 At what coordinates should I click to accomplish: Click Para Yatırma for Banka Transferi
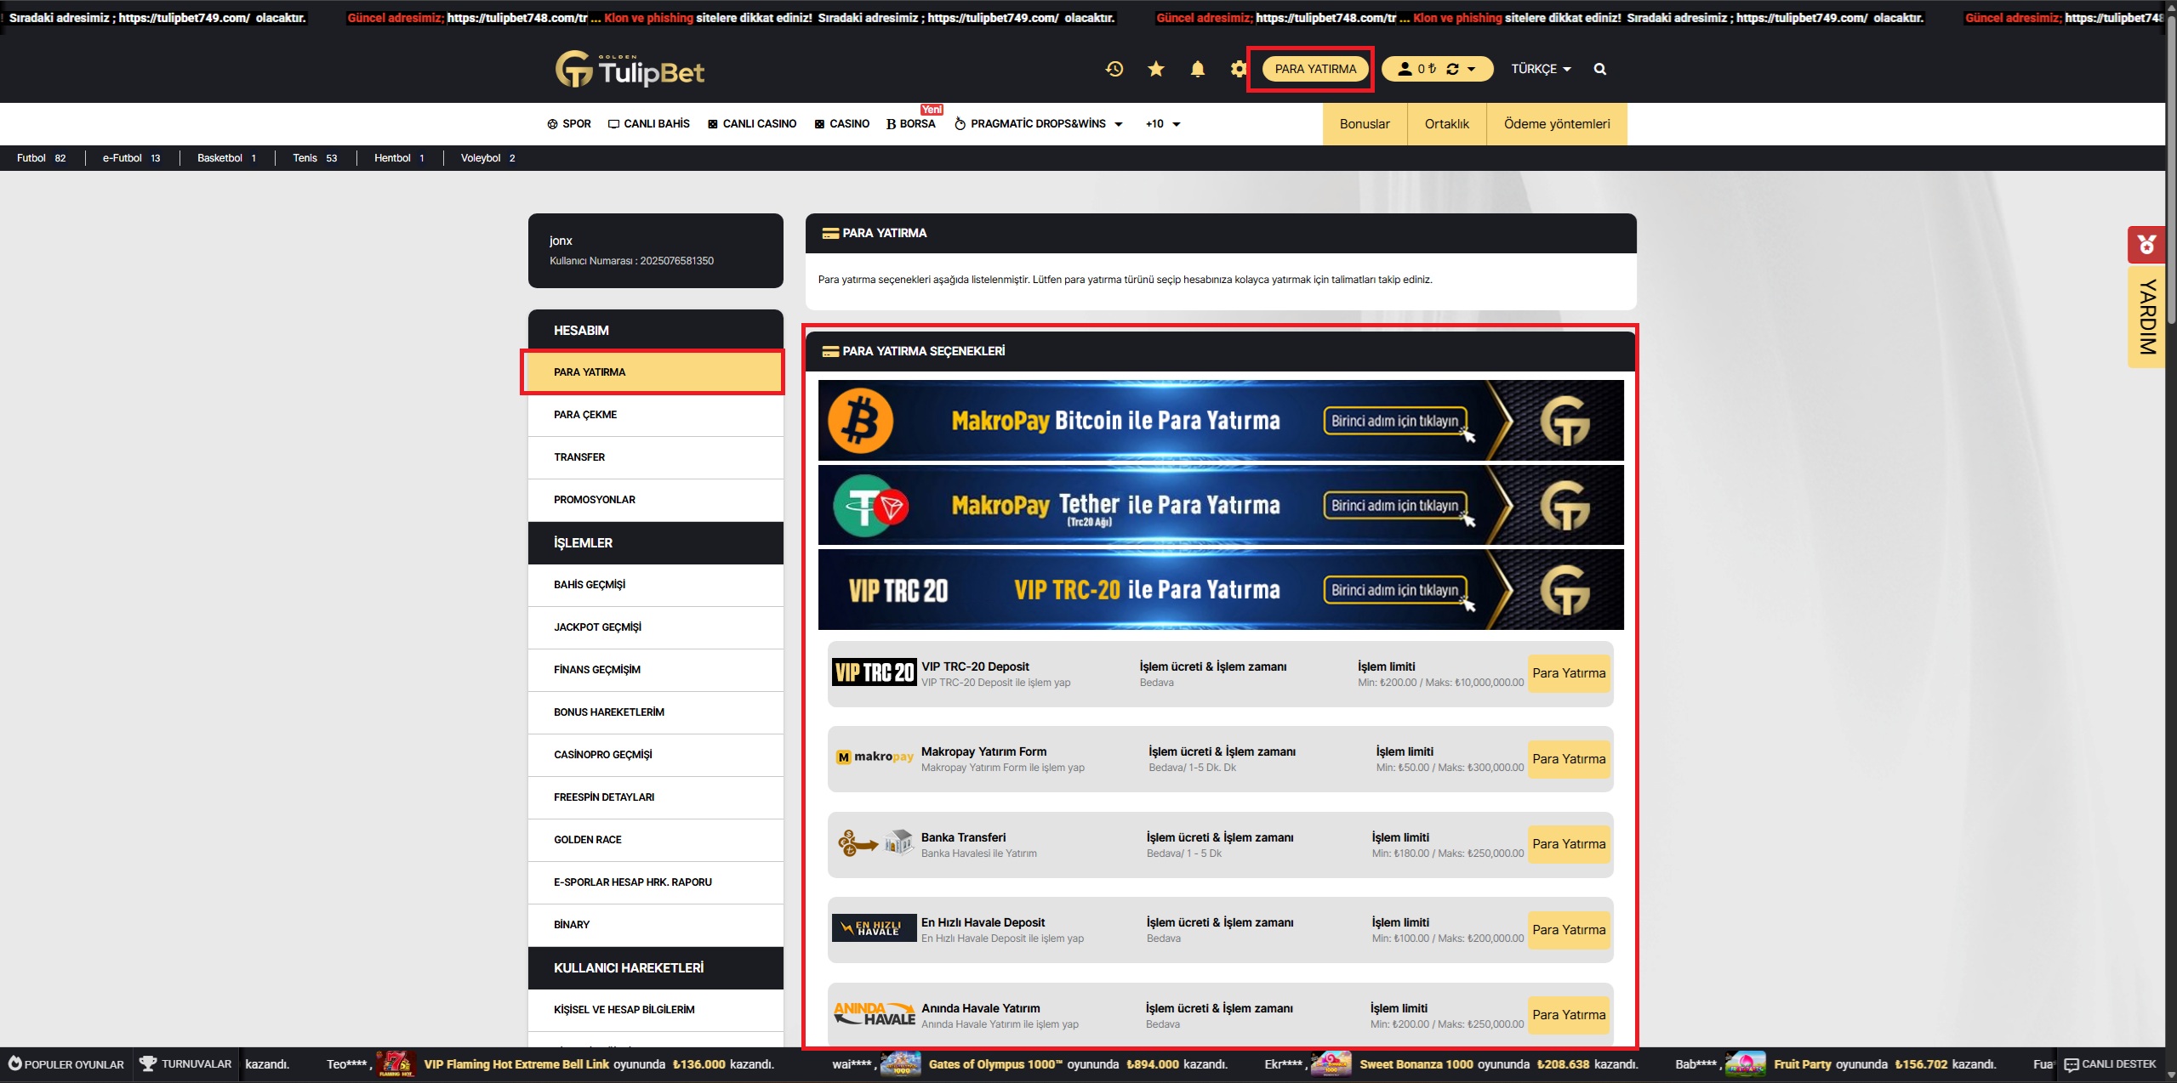(1569, 844)
